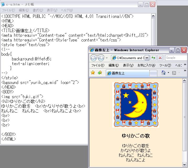Screen dimensions: 188x168
Task: Click the browser vertical scrollbar thumb
Action: tap(184, 117)
